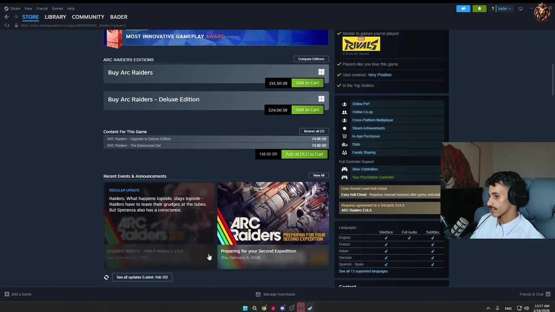The height and width of the screenshot is (312, 555).
Task: Open Cross-Platform Multiplayer link
Action: (x=373, y=120)
